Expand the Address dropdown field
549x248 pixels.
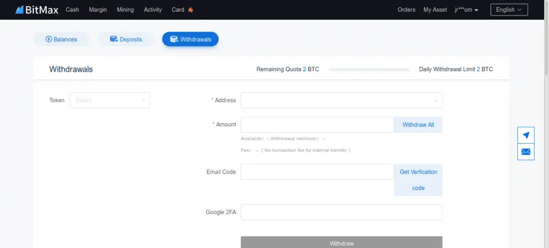[x=342, y=100]
